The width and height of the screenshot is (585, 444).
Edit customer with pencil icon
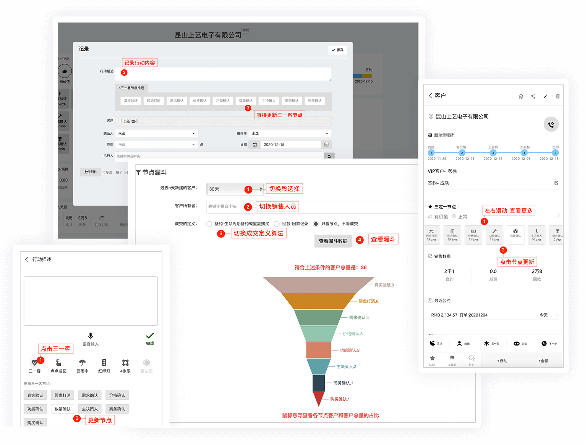click(545, 97)
